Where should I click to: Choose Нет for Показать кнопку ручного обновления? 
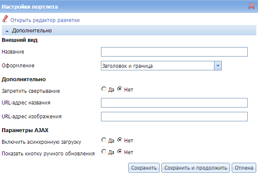[x=120, y=152]
